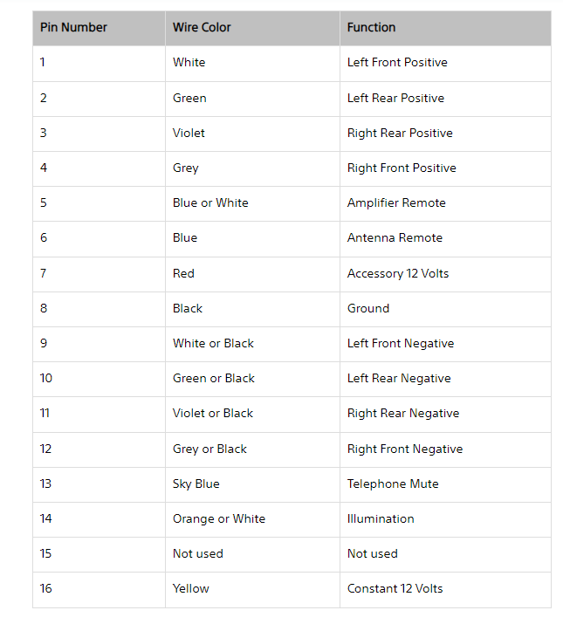563x631 pixels.
Task: Select the Left Front Positive cell
Action: 445,63
